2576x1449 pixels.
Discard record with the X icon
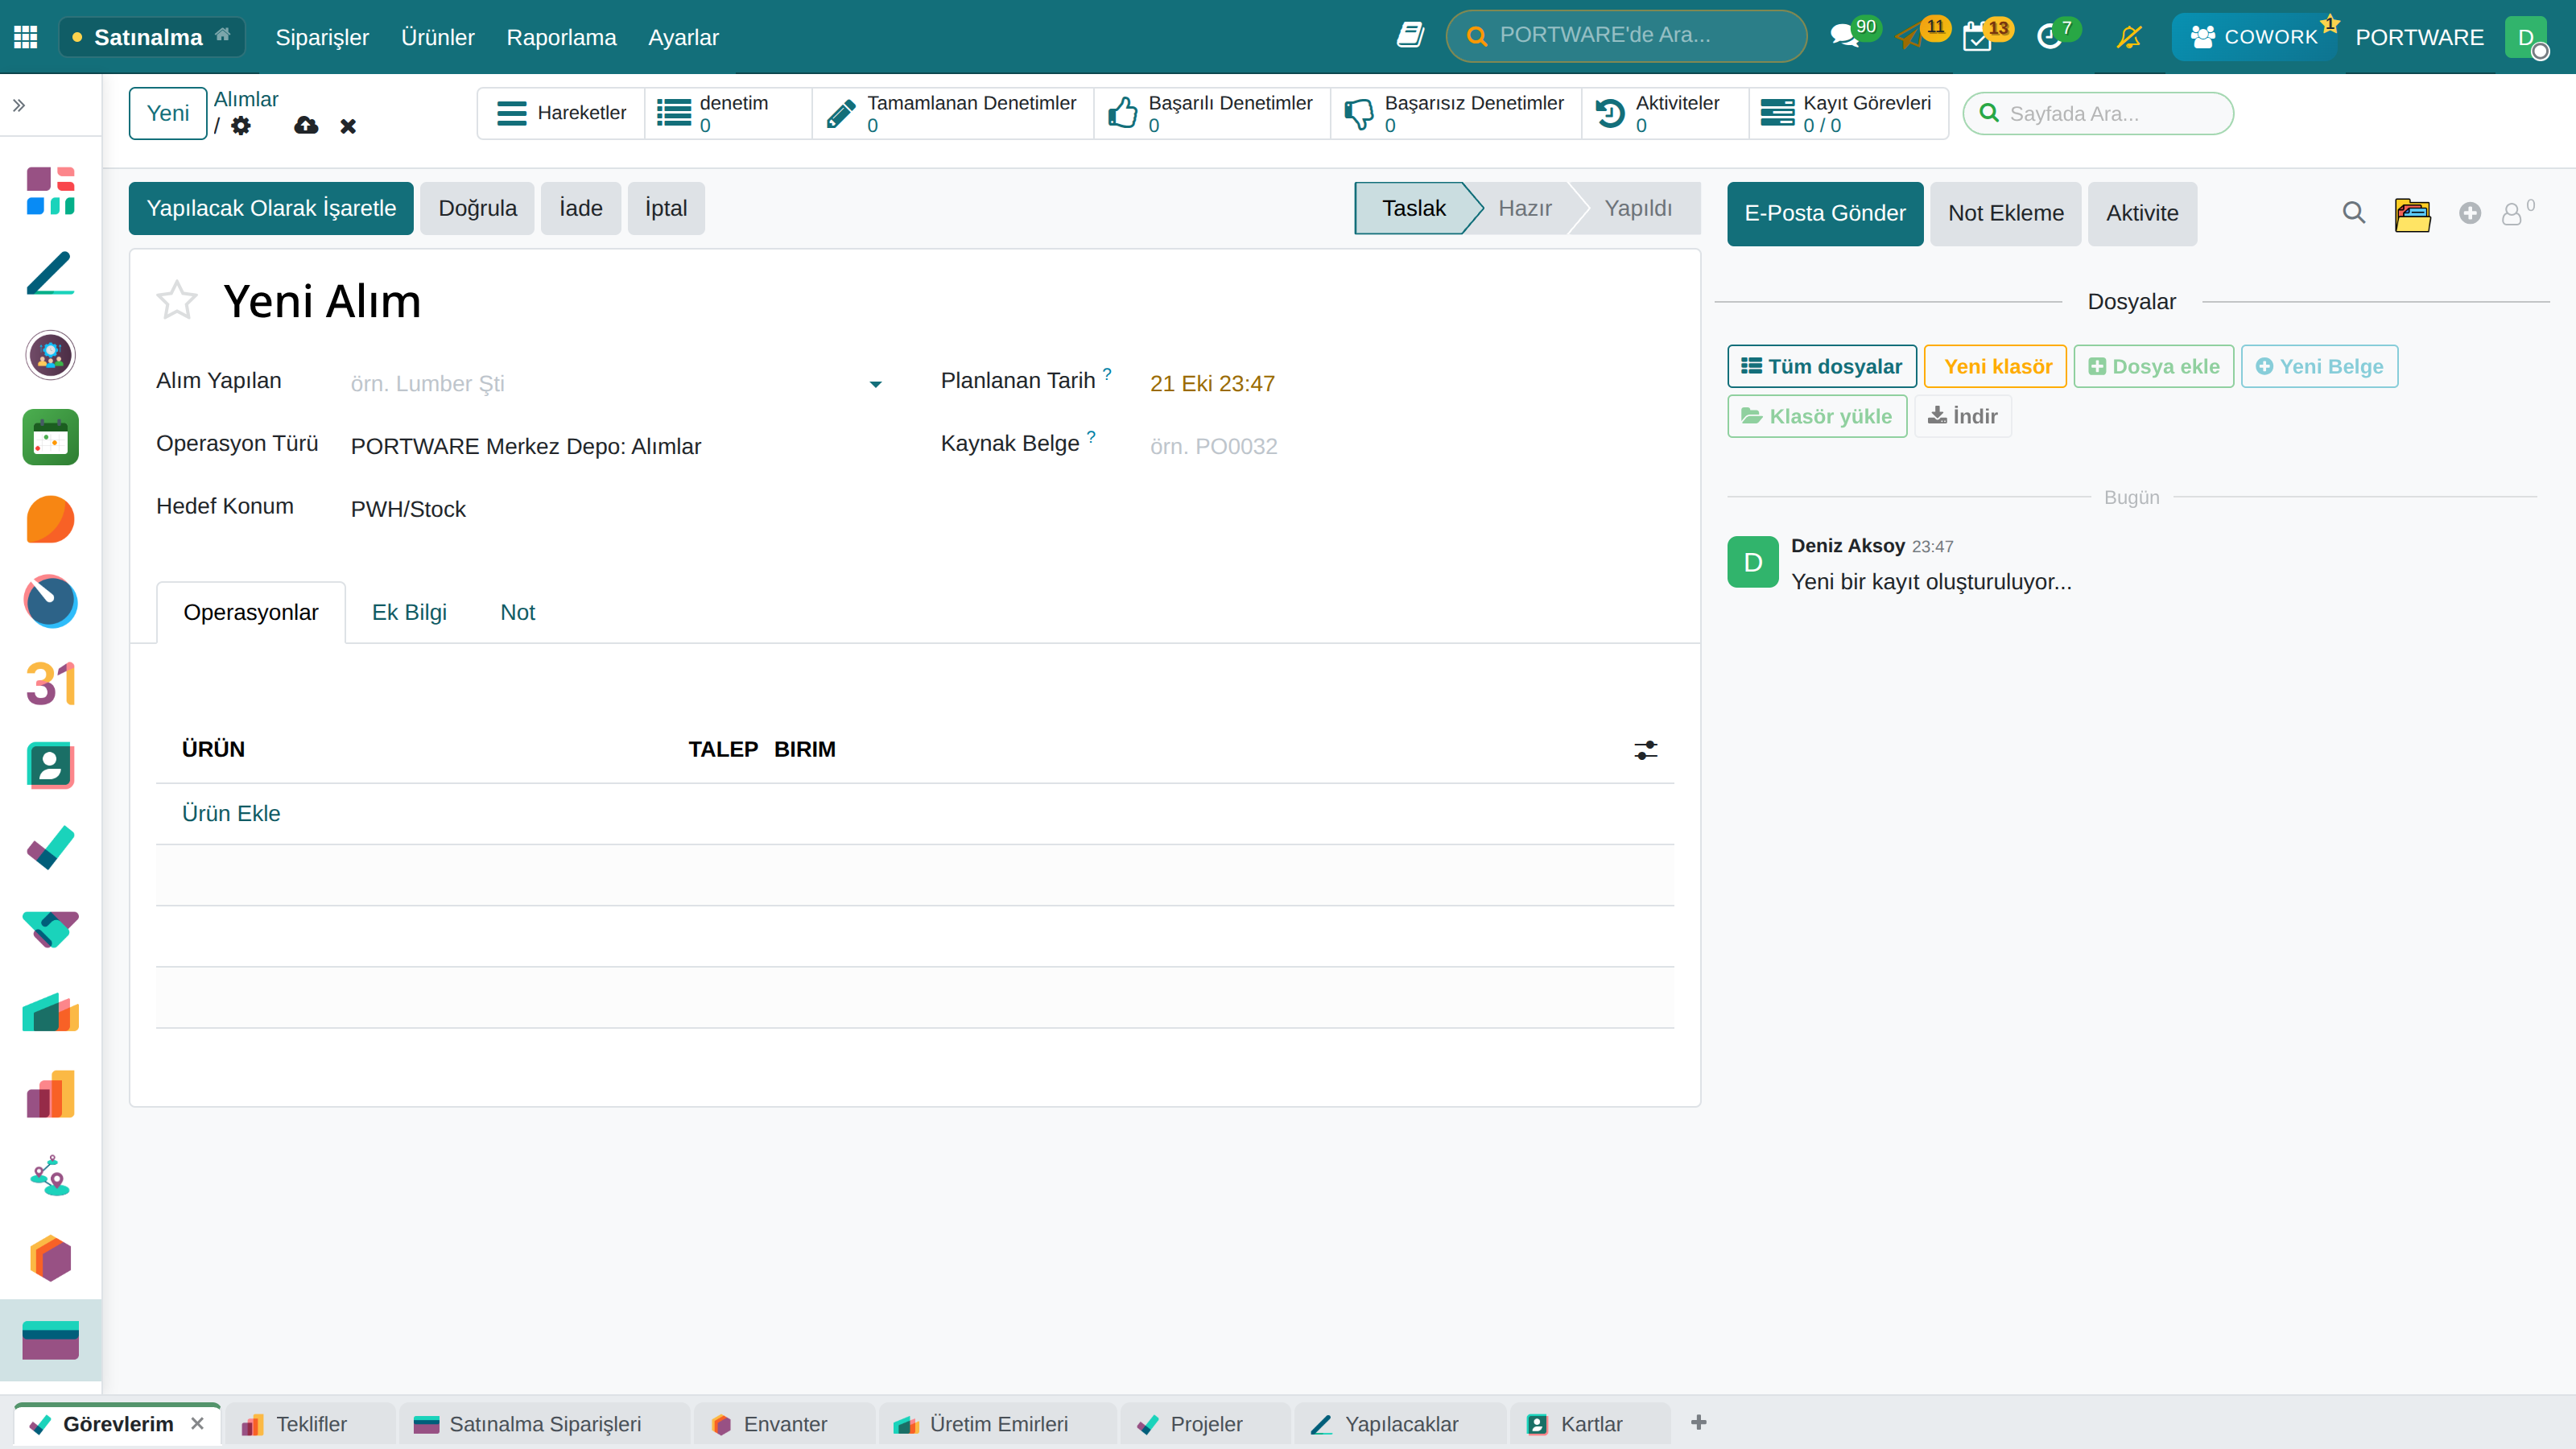tap(348, 126)
